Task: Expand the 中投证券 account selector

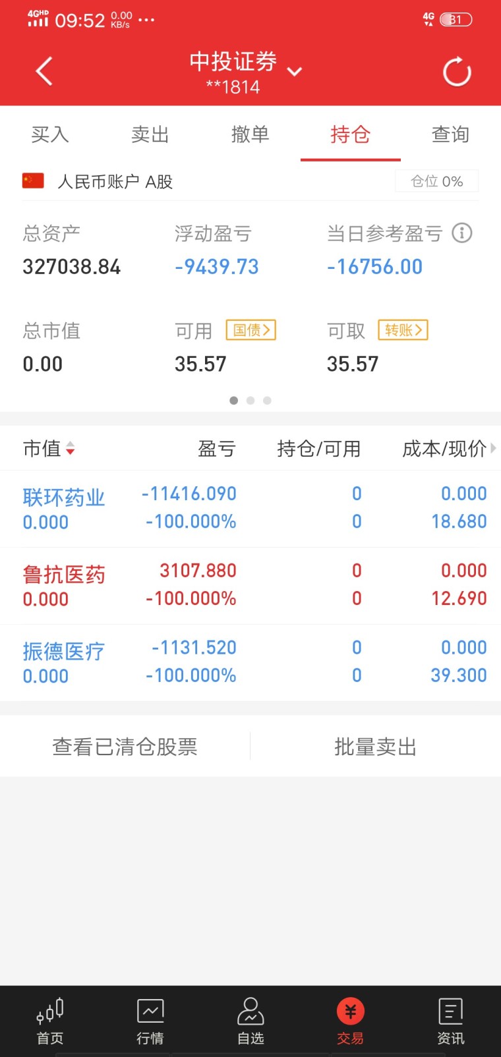Action: point(295,71)
